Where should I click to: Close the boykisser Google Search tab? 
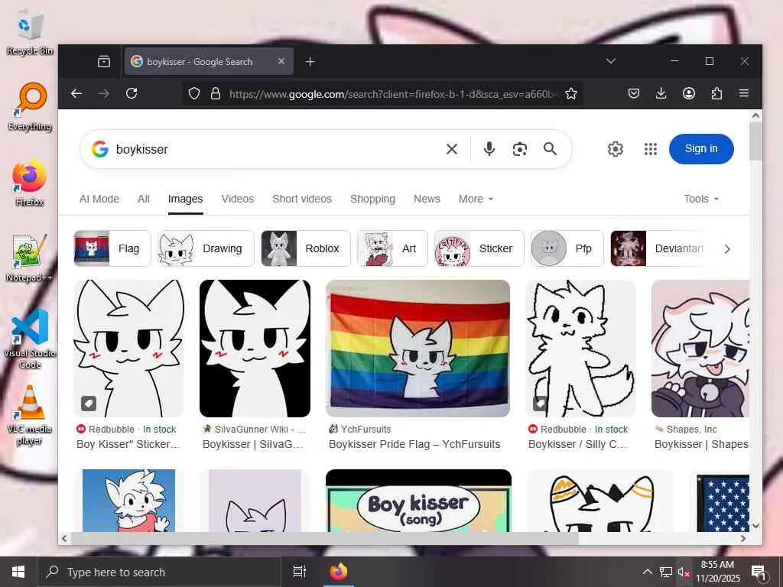pos(281,61)
